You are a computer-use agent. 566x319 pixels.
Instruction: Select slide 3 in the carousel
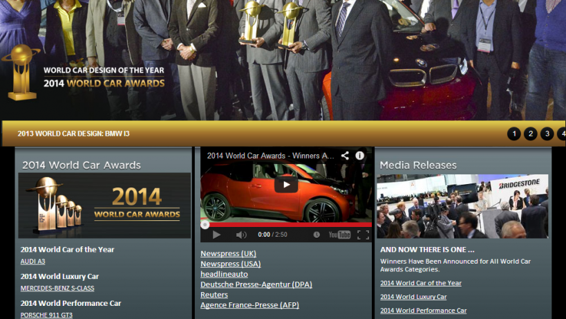coord(547,134)
